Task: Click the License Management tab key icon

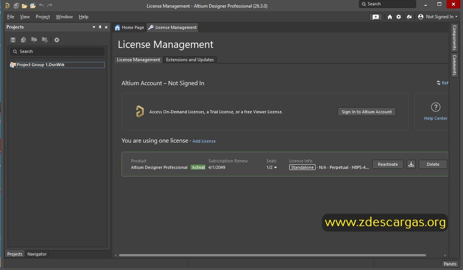Action: (151, 27)
